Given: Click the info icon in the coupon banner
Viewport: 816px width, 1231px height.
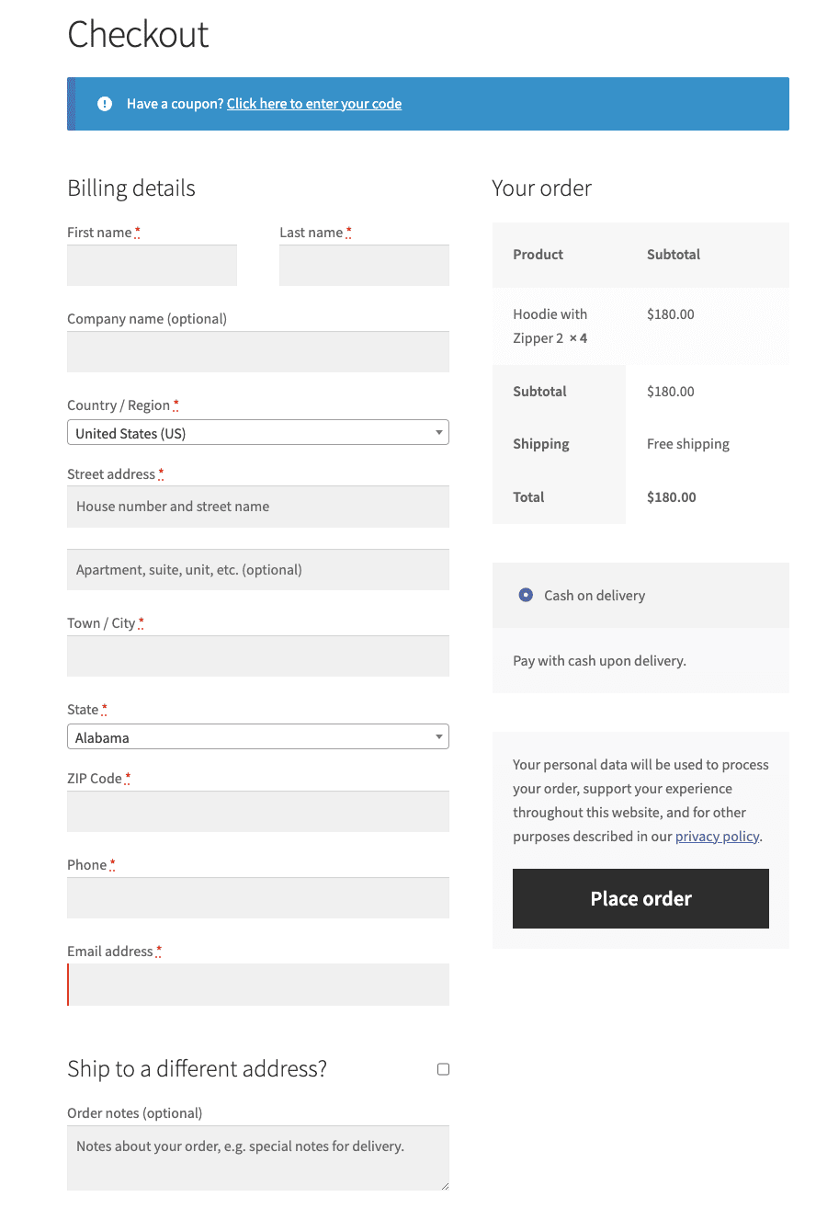Looking at the screenshot, I should (x=104, y=103).
